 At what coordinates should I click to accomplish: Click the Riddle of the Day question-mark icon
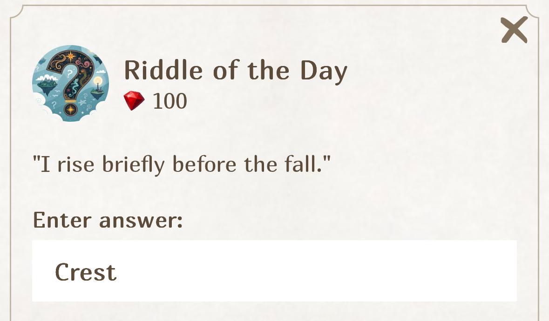70,83
